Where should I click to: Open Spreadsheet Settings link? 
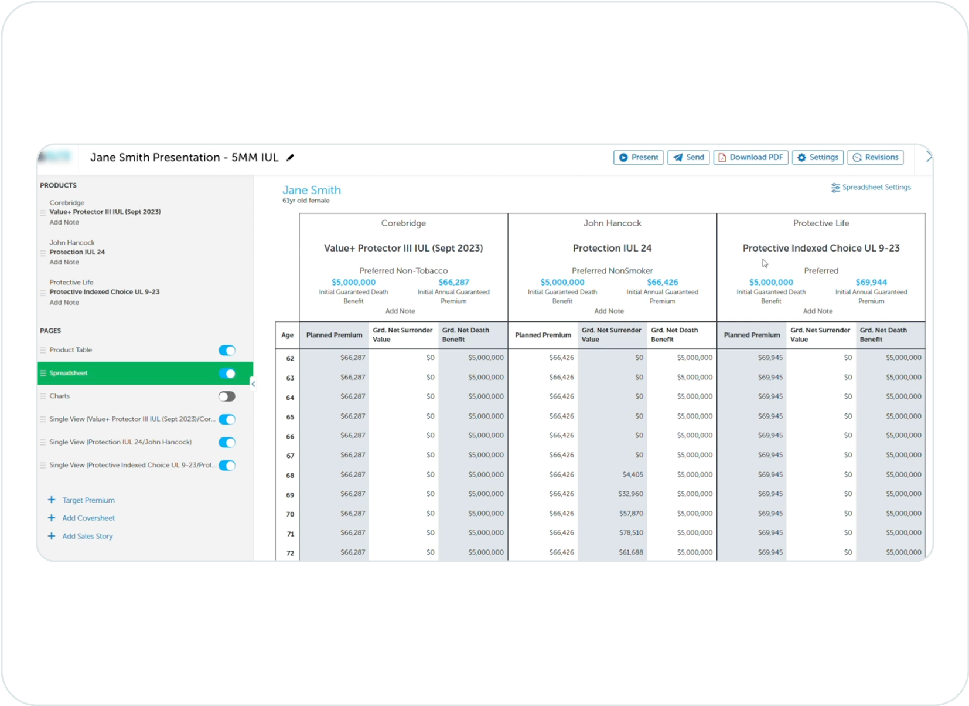[871, 188]
